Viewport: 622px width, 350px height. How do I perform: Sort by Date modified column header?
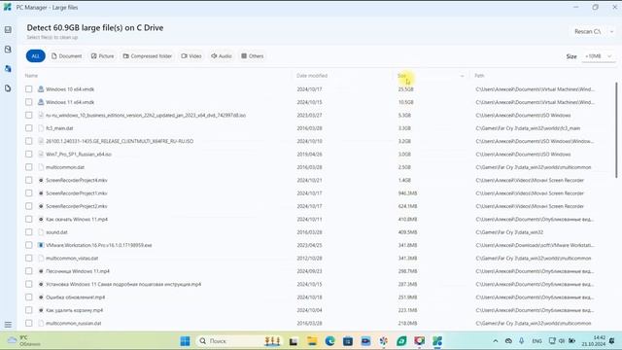click(x=312, y=76)
